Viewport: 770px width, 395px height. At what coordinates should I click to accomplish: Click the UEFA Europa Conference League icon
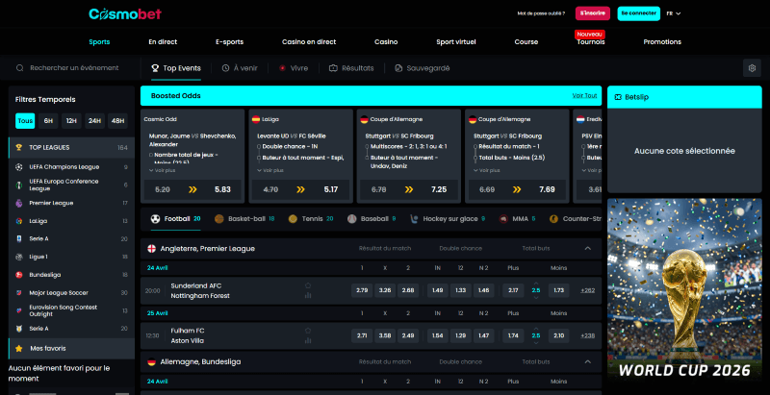tap(19, 185)
